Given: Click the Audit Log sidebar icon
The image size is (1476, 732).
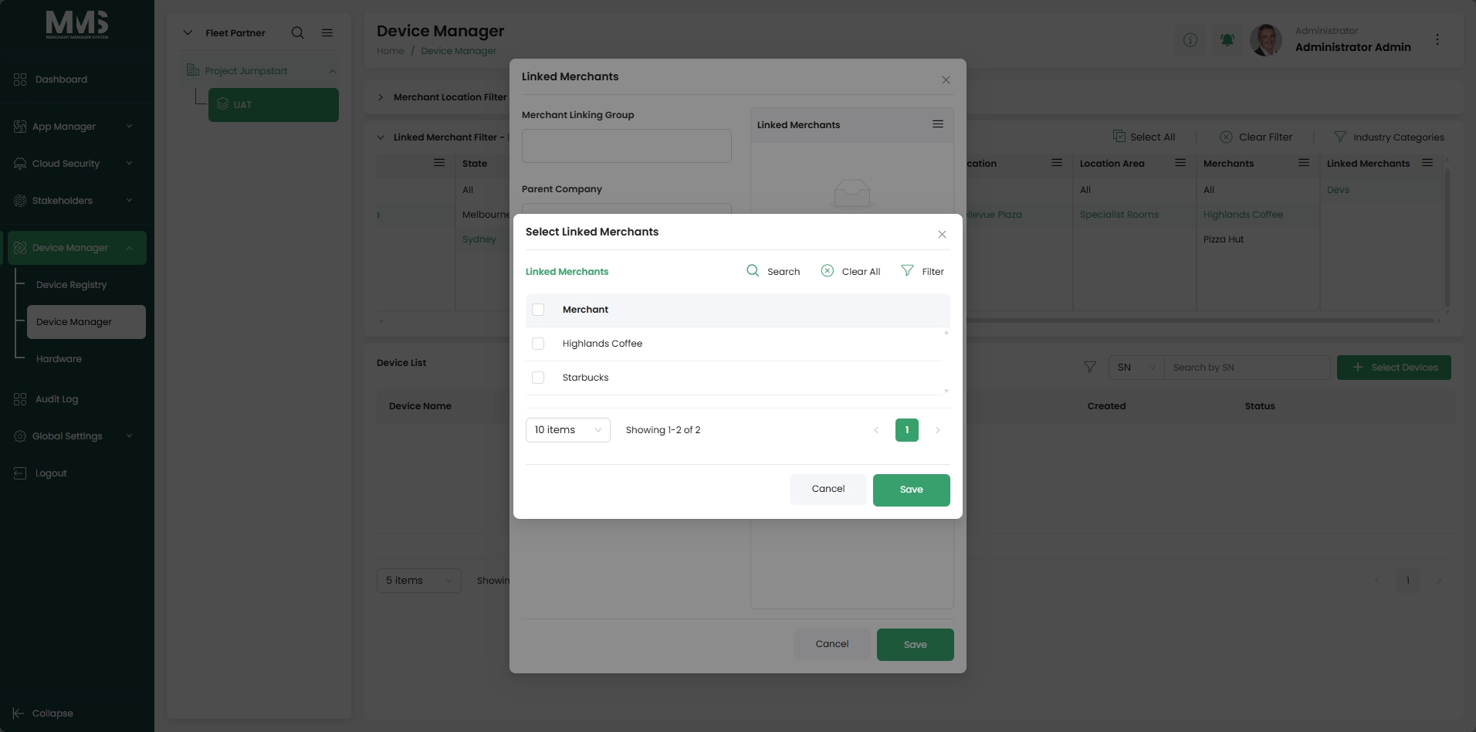Looking at the screenshot, I should click(20, 399).
